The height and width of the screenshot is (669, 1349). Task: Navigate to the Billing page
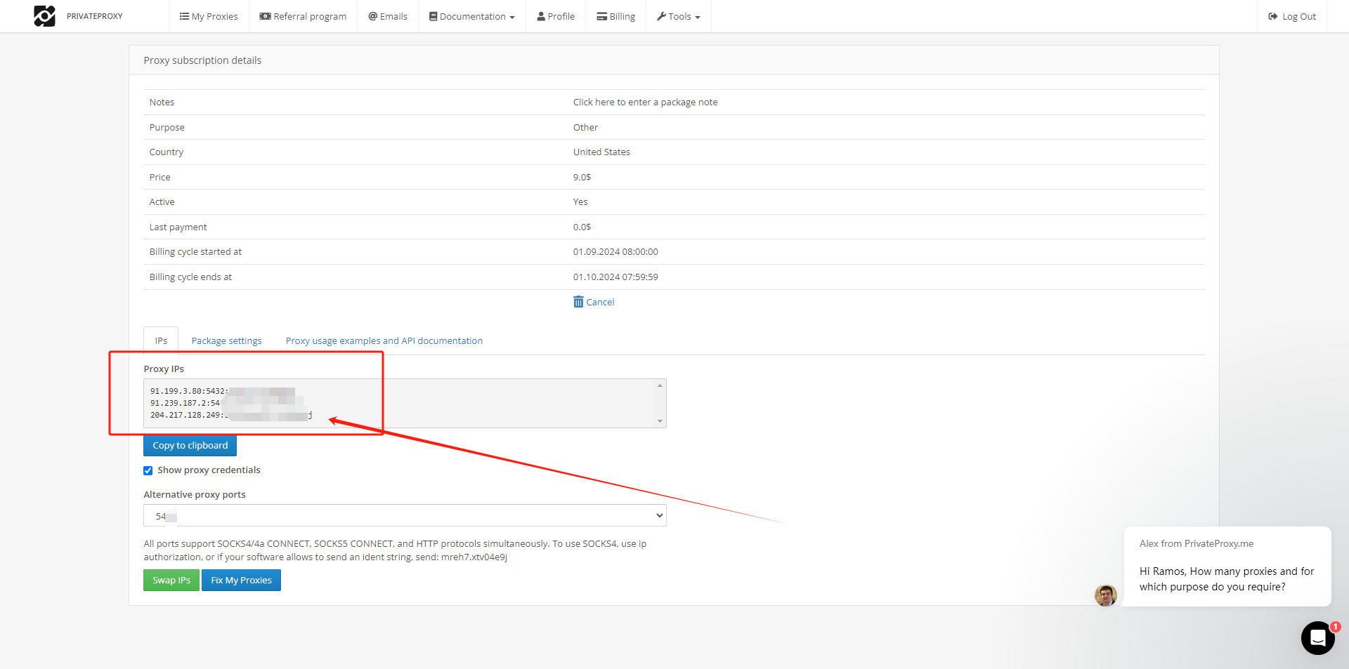point(616,16)
